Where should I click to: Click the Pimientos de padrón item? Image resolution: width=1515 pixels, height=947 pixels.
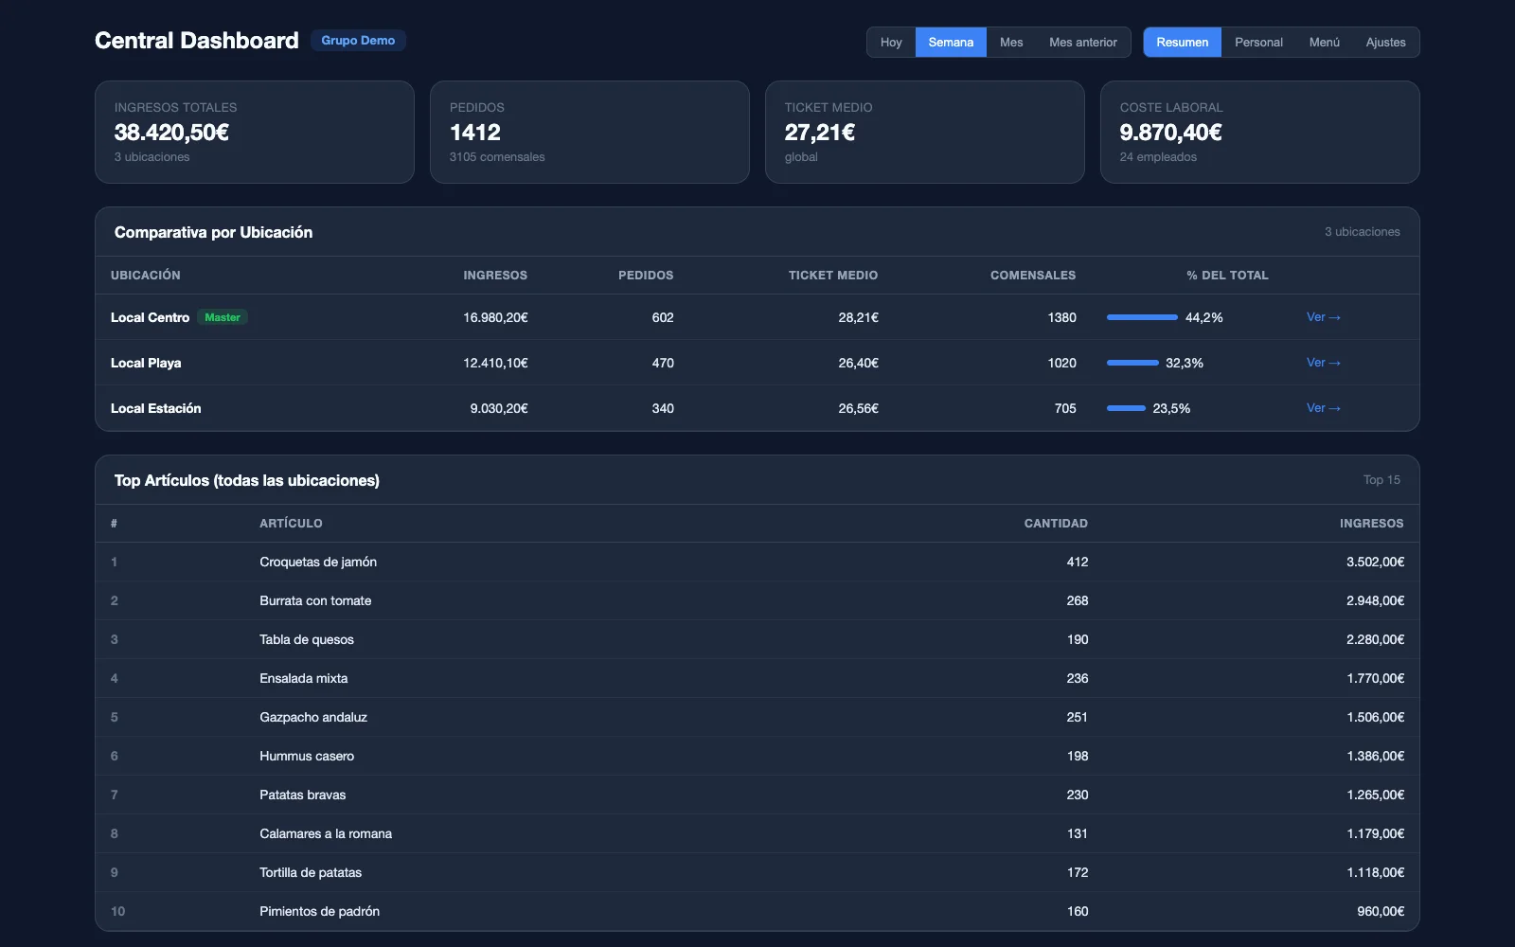tap(320, 911)
